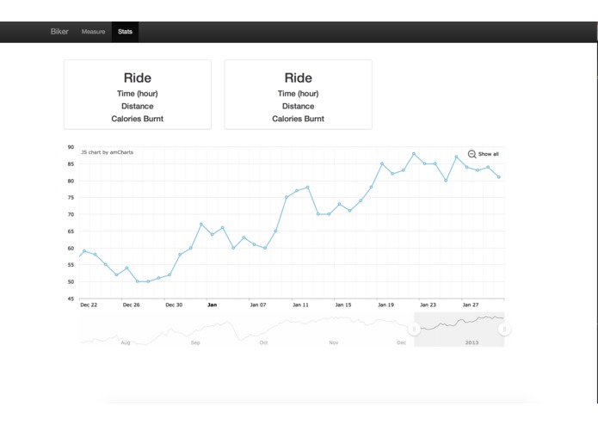Open the JS chart by amCharts link
Viewport: 598px width, 425px height.
coord(108,152)
